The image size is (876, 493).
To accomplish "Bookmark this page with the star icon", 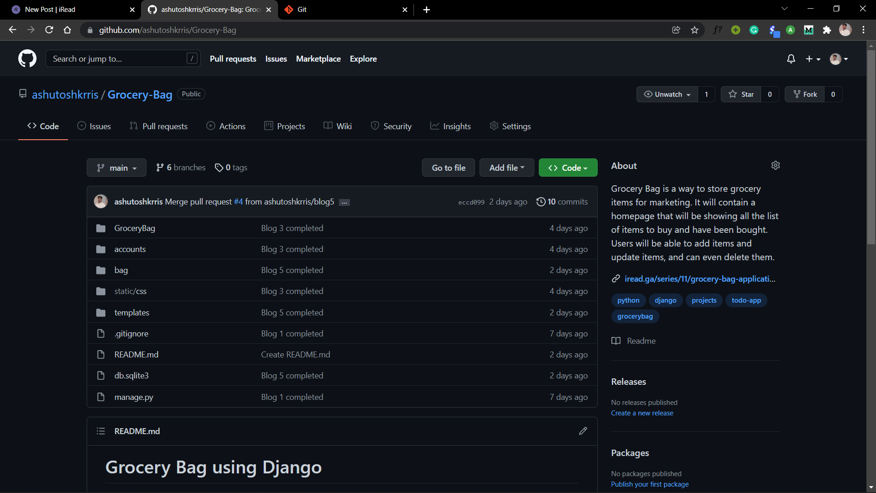I will pyautogui.click(x=694, y=30).
